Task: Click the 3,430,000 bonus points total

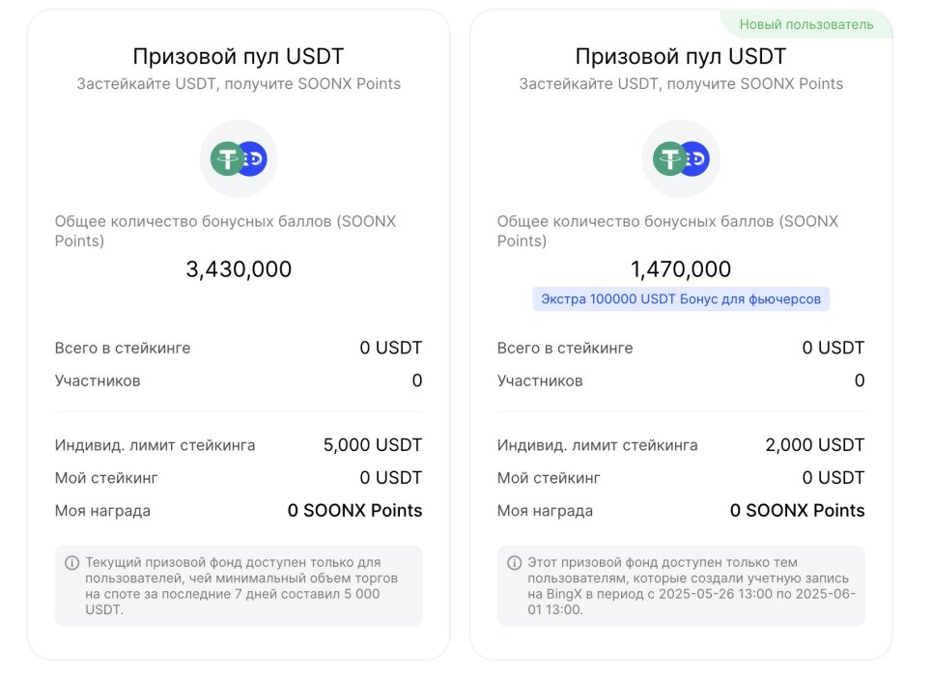Action: click(x=239, y=269)
